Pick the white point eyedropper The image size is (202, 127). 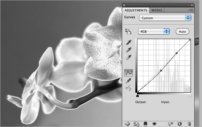[x=129, y=57]
